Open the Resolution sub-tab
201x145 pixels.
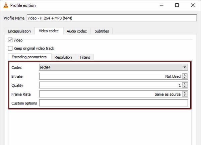click(x=63, y=57)
